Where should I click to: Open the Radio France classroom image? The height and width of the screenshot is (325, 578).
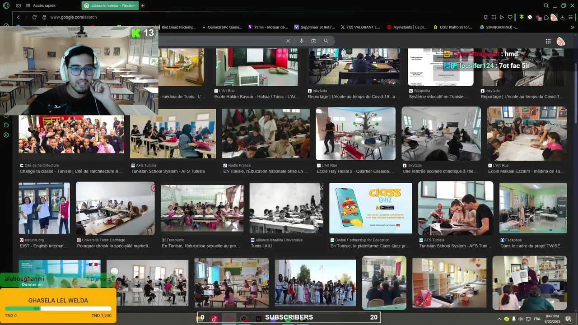pyautogui.click(x=266, y=134)
